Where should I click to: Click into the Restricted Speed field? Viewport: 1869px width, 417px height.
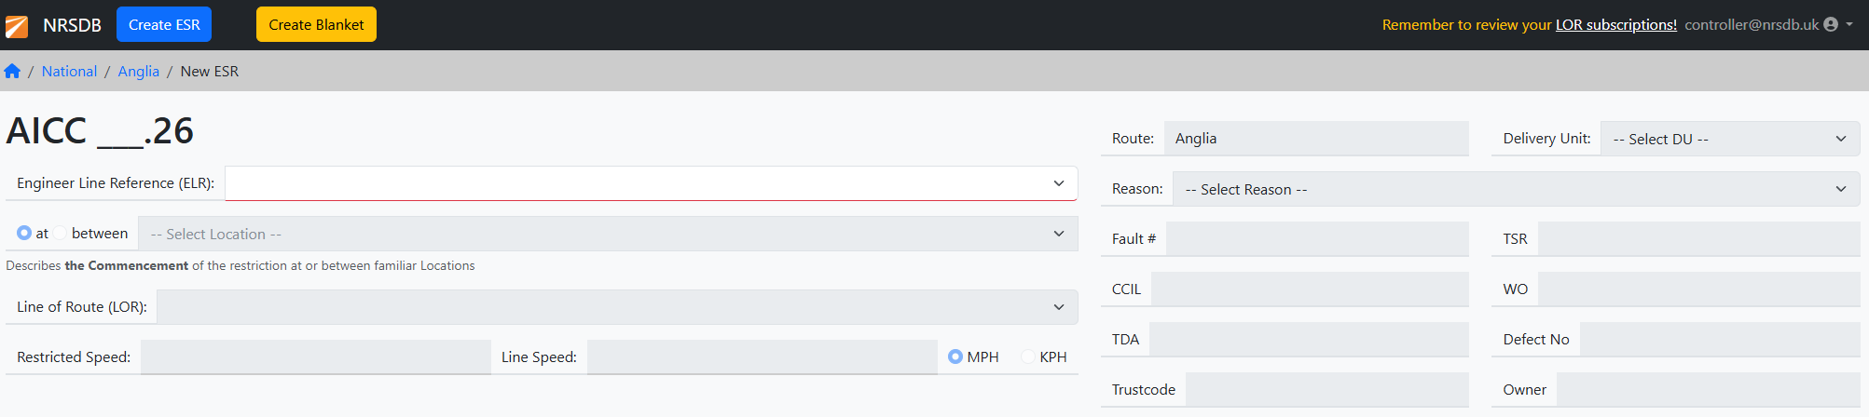(315, 356)
